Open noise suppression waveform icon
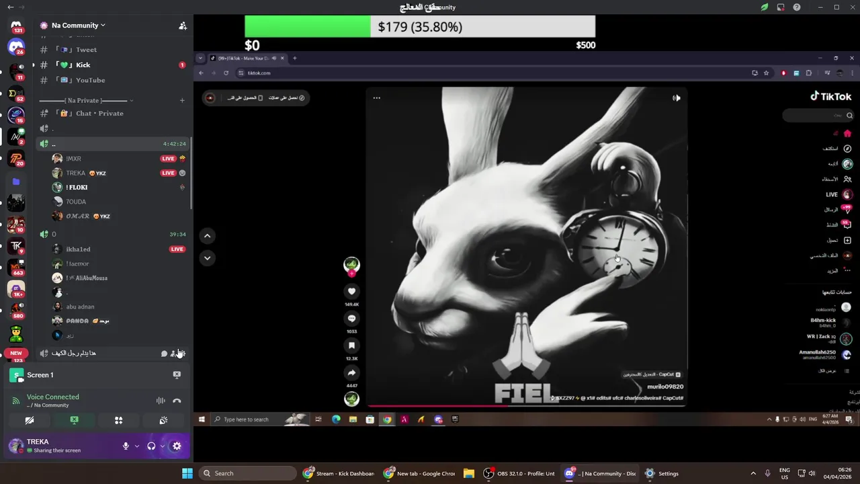This screenshot has width=860, height=484. pyautogui.click(x=161, y=401)
